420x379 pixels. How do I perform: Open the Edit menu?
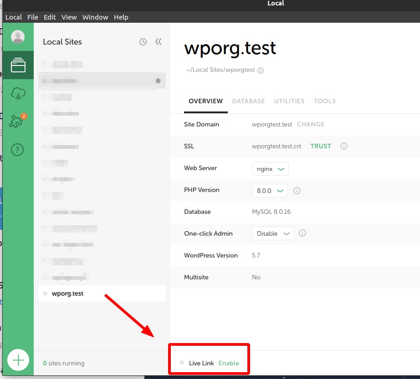click(50, 17)
